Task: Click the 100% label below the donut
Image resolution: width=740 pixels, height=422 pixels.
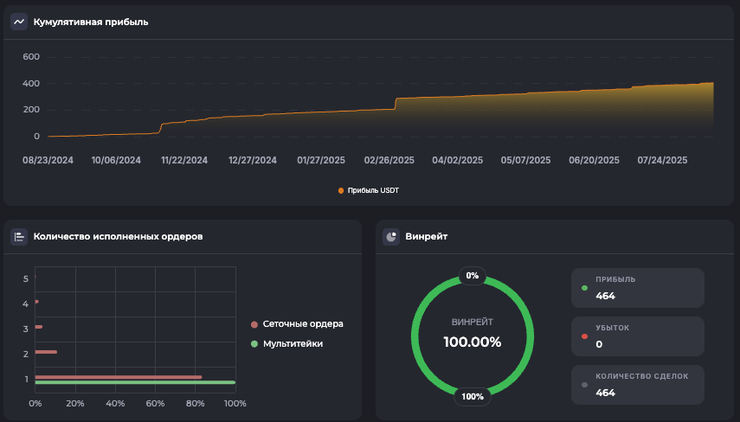Action: click(x=473, y=397)
